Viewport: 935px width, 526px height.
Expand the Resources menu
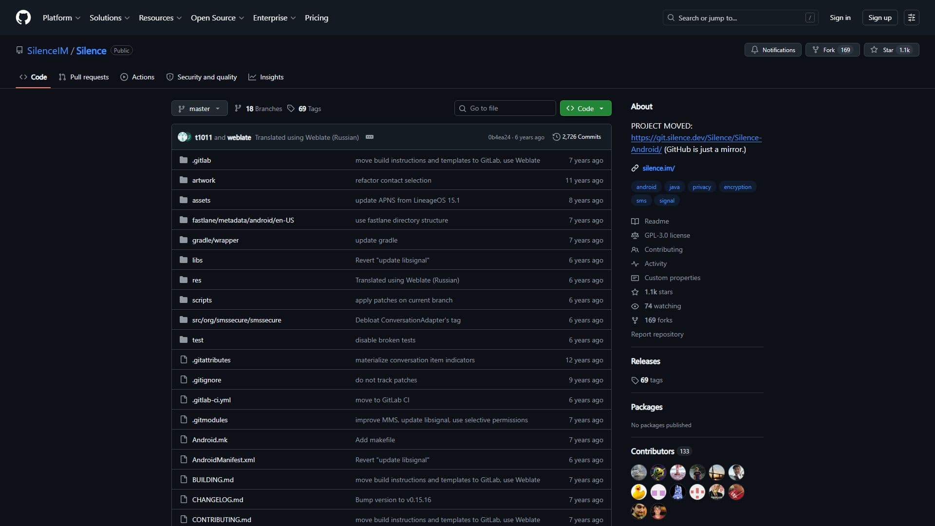click(x=160, y=18)
